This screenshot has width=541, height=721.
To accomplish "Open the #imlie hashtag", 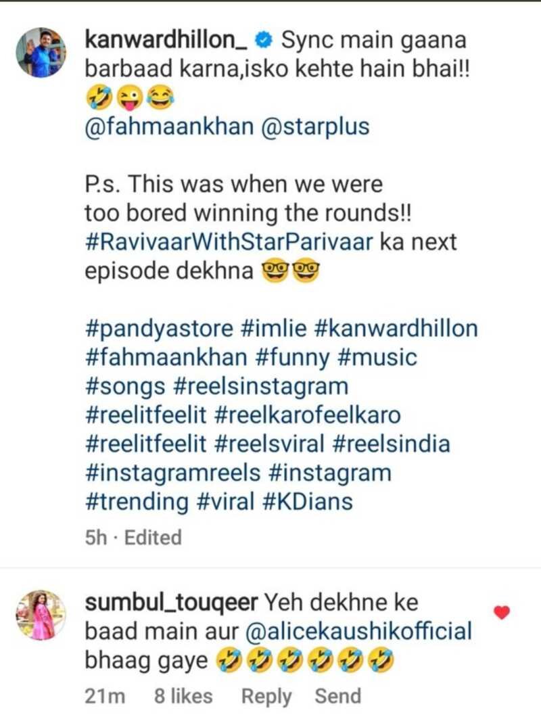I will (273, 329).
